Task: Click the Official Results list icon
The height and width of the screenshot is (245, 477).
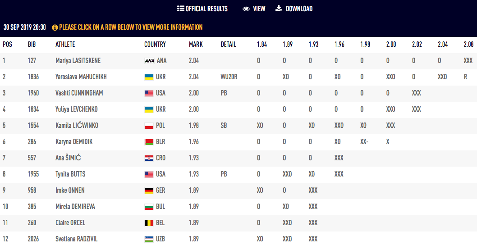Action: tap(180, 9)
